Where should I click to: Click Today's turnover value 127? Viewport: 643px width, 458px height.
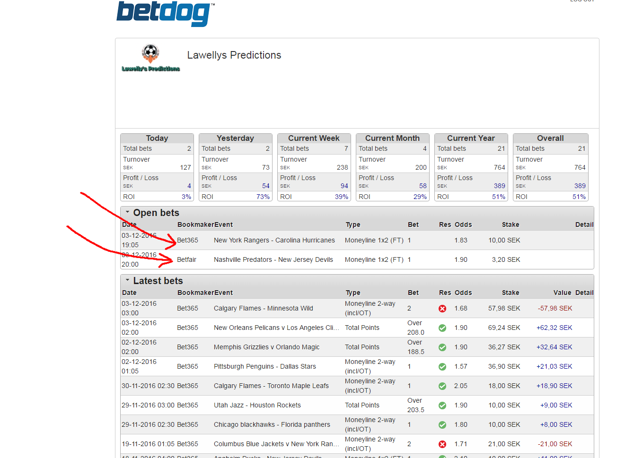coord(185,167)
